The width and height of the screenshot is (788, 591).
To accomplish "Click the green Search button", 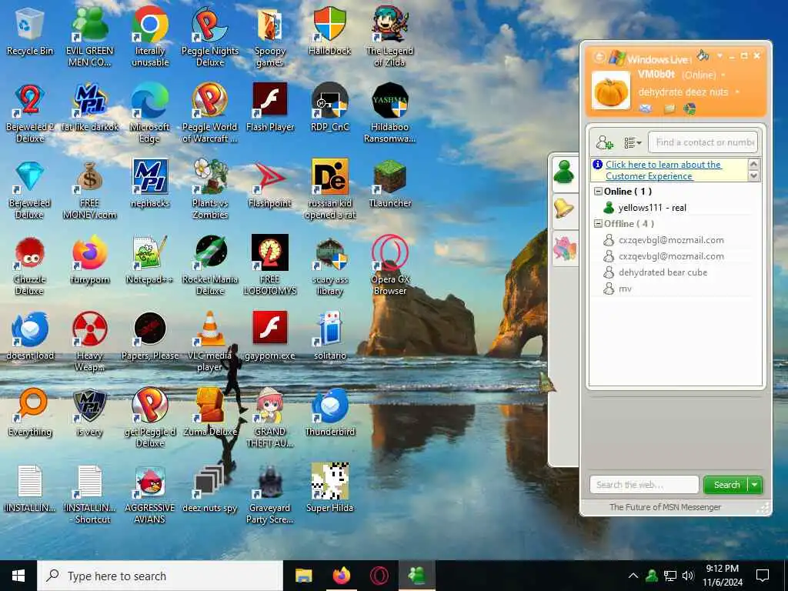I will tap(726, 485).
